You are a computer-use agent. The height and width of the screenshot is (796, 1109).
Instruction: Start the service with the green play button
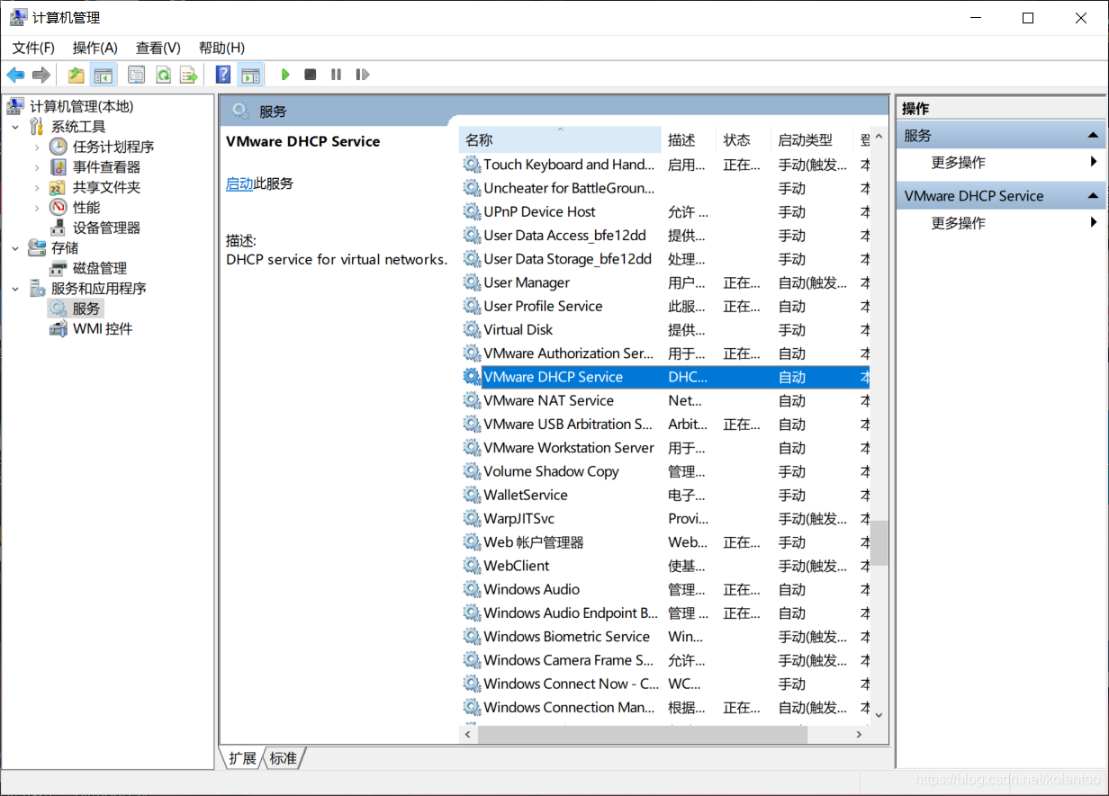(x=285, y=75)
